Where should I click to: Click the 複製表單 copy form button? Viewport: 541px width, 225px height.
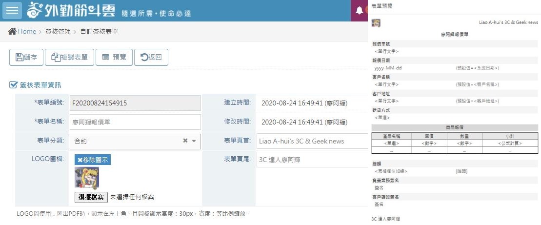pos(69,57)
